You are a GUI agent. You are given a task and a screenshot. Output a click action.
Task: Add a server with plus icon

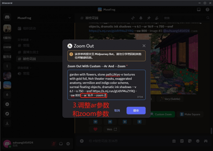[x=7, y=104]
